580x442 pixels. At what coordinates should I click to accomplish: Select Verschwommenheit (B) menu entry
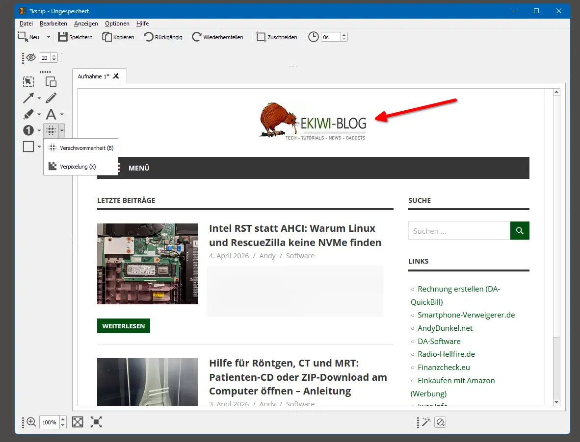pyautogui.click(x=86, y=148)
